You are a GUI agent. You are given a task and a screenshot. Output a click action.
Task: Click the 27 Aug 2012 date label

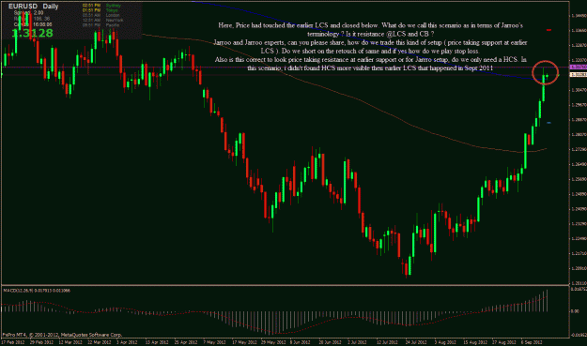503,342
